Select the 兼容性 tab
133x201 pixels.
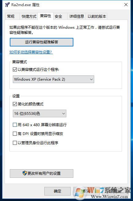click(x=46, y=16)
